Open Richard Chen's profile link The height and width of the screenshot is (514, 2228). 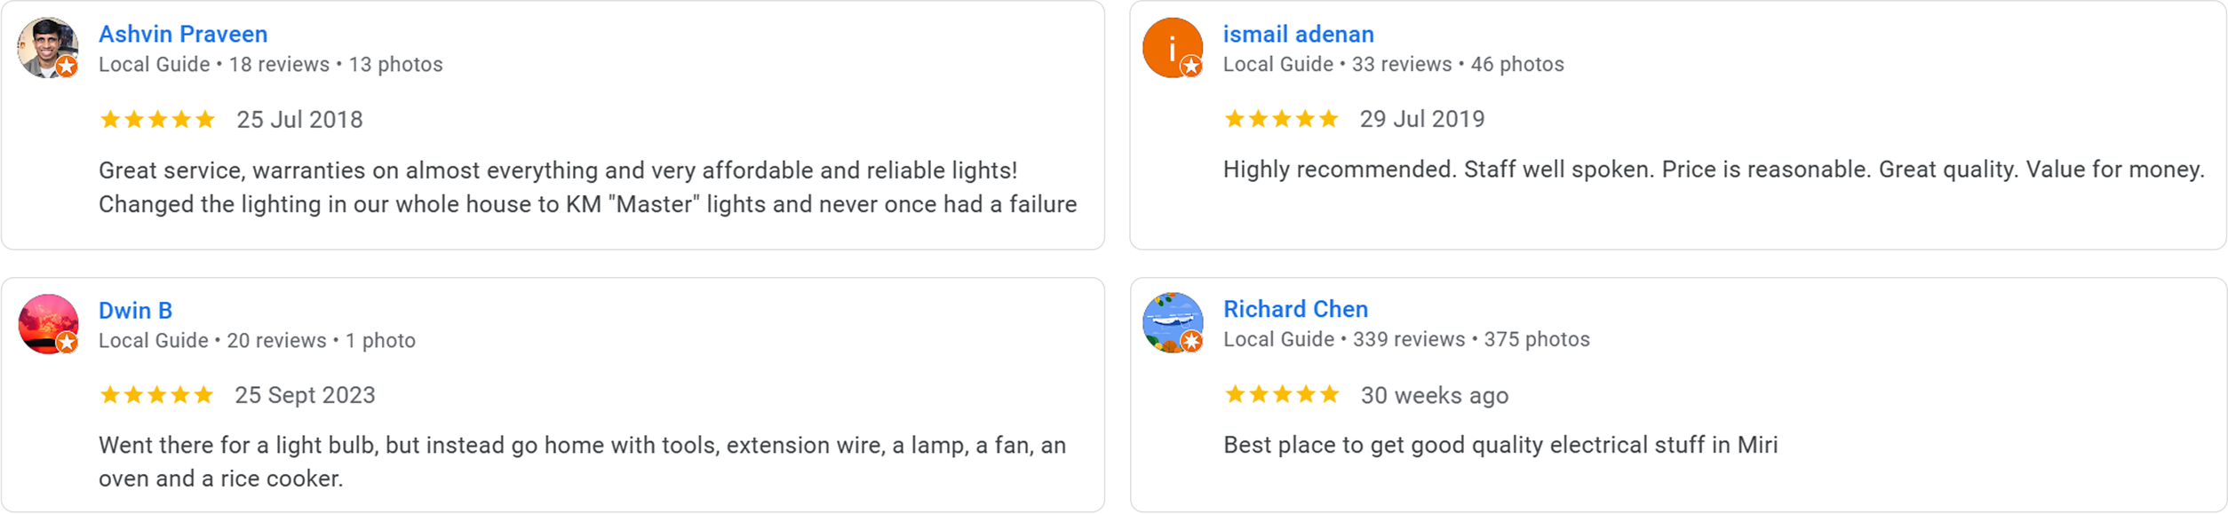1295,309
